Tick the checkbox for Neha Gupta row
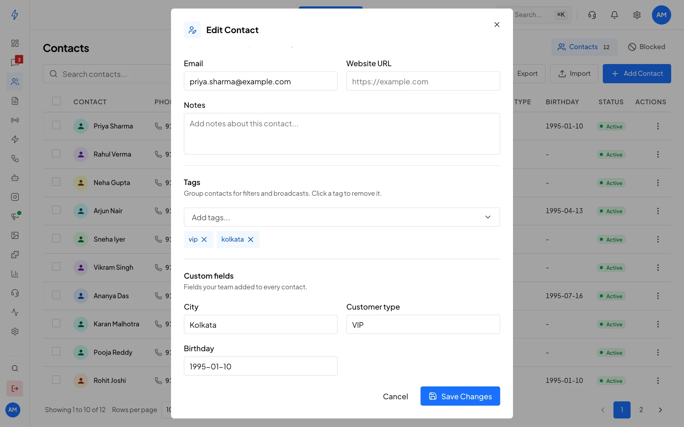 tap(56, 182)
